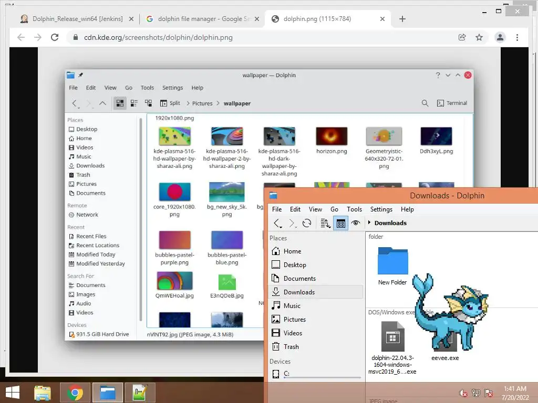Click the Downloads breadcrumb label
Image resolution: width=538 pixels, height=403 pixels.
coord(390,223)
